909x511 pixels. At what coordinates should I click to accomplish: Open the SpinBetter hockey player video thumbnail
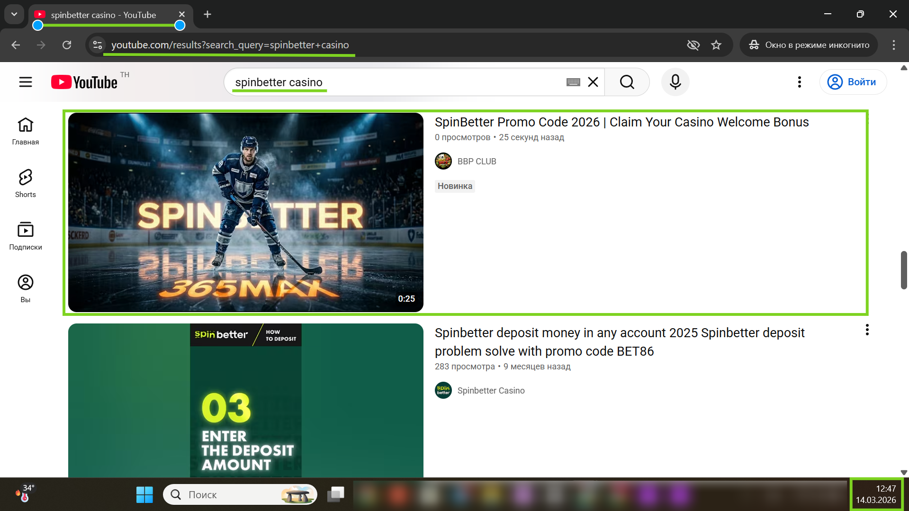point(245,212)
